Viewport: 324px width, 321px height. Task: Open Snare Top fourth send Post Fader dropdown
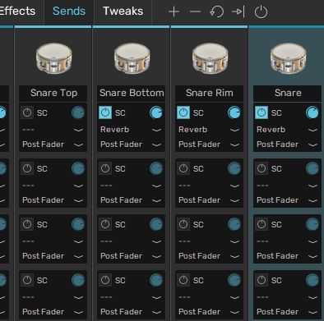point(53,312)
